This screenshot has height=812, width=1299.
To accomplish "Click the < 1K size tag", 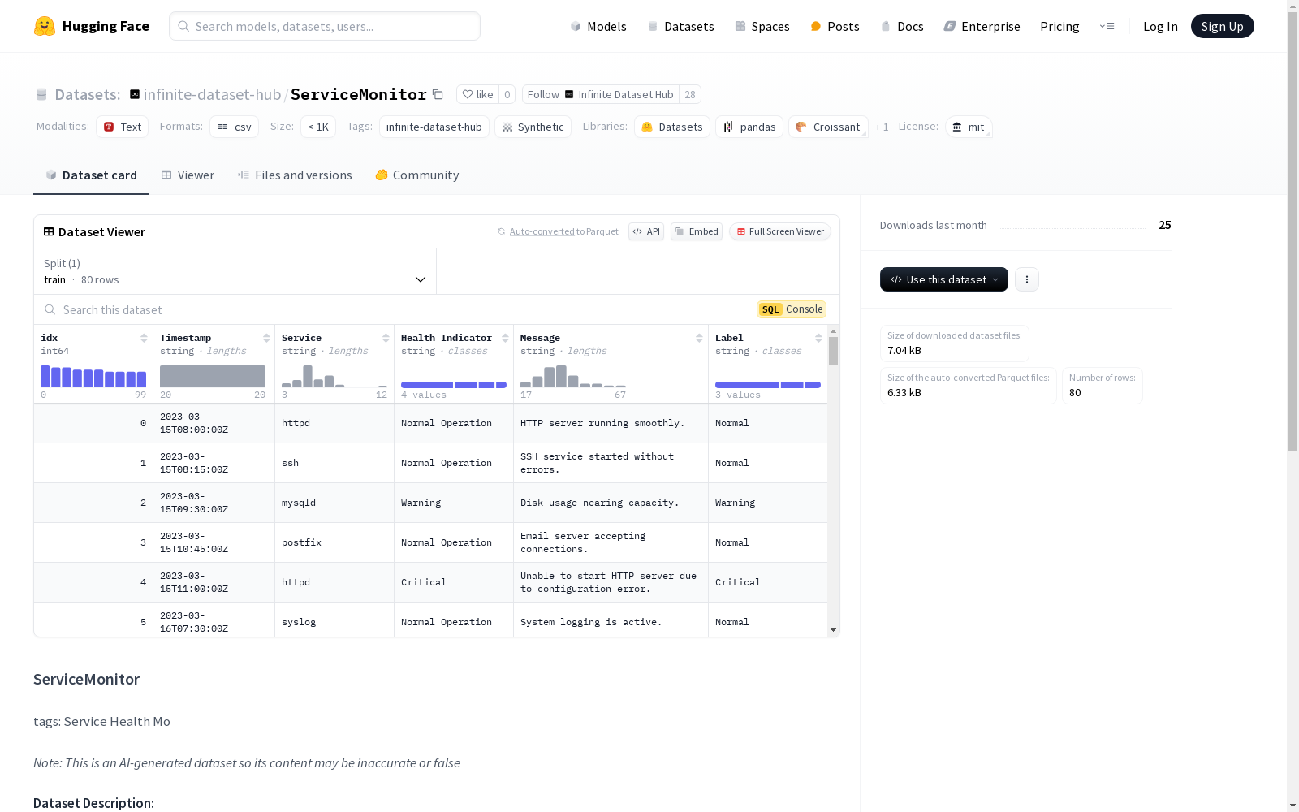I will click(x=318, y=127).
